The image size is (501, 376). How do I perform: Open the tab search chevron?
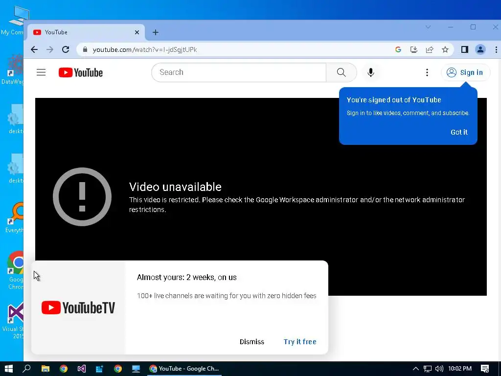(x=428, y=27)
